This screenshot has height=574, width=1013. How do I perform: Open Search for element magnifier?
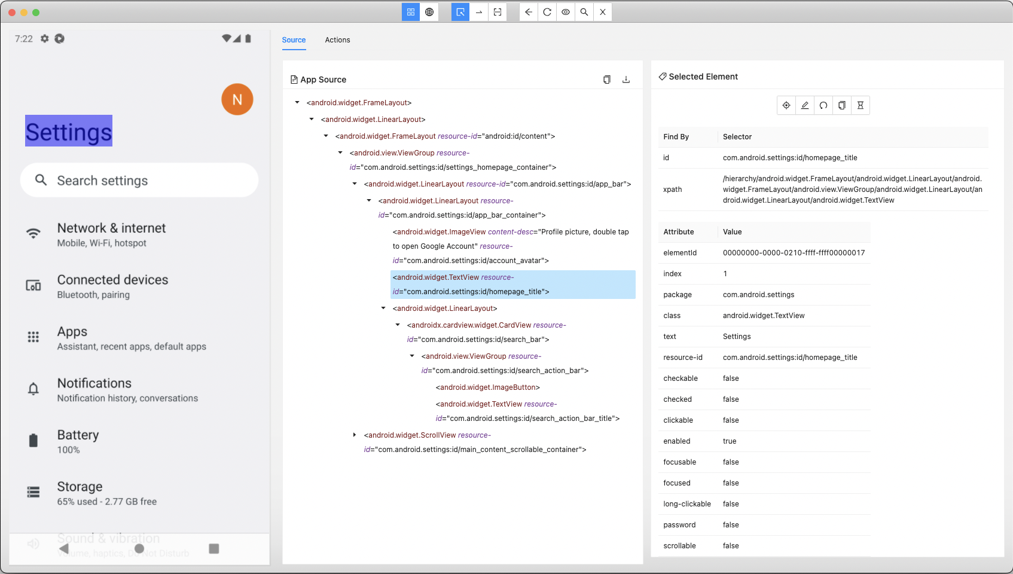click(584, 12)
